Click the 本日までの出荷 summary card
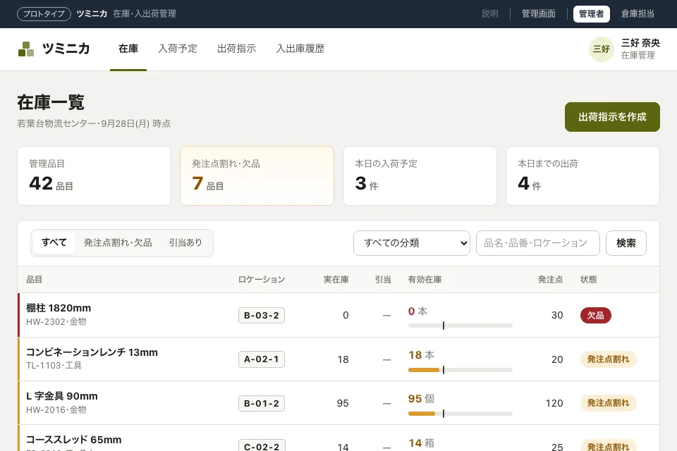677x451 pixels. pos(583,175)
